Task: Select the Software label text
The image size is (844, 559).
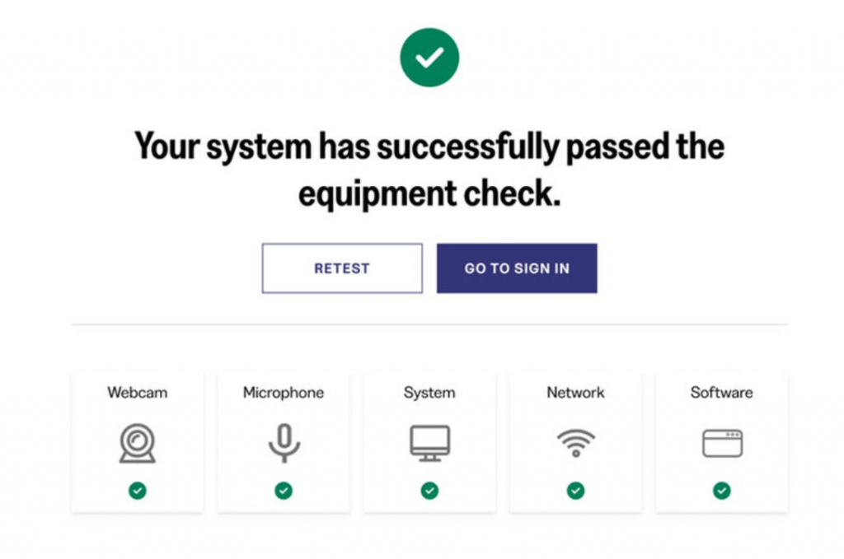Action: point(722,393)
